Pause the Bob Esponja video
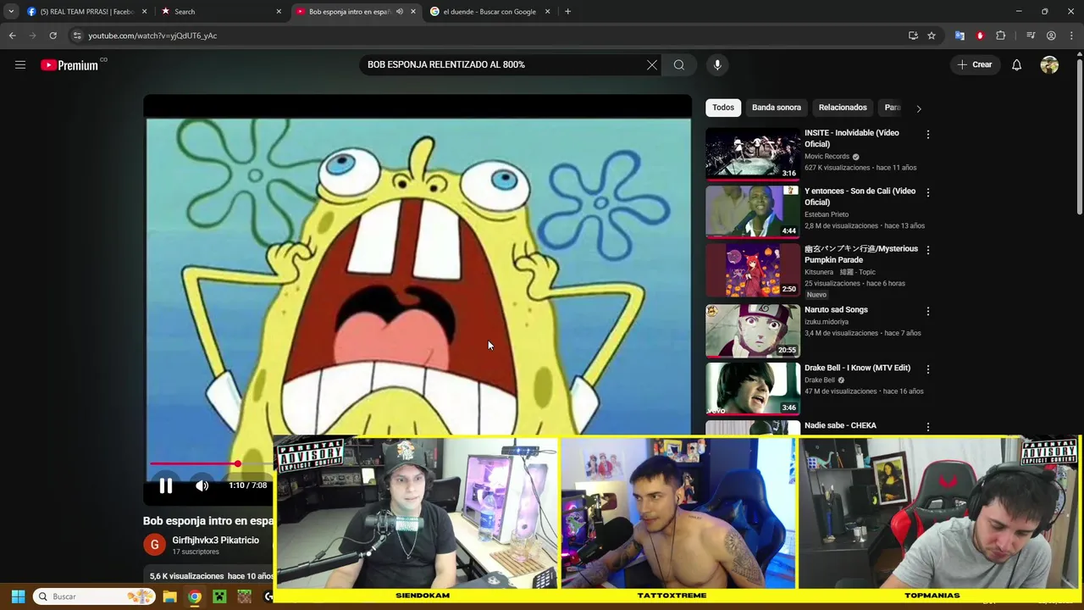Screen dimensions: 1084x610 (166, 485)
